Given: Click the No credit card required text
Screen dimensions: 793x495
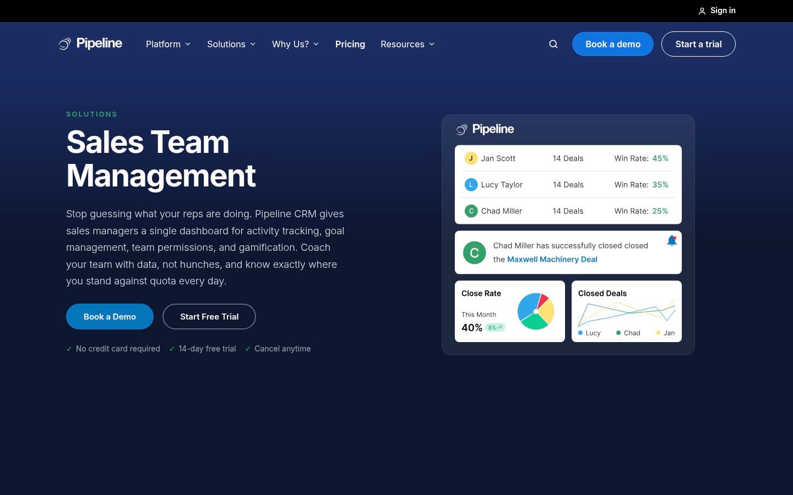Looking at the screenshot, I should pos(118,349).
